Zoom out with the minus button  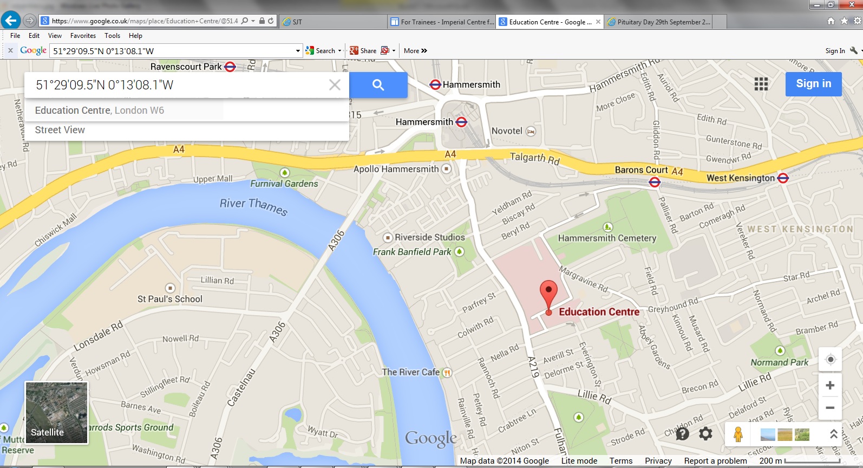pos(830,408)
